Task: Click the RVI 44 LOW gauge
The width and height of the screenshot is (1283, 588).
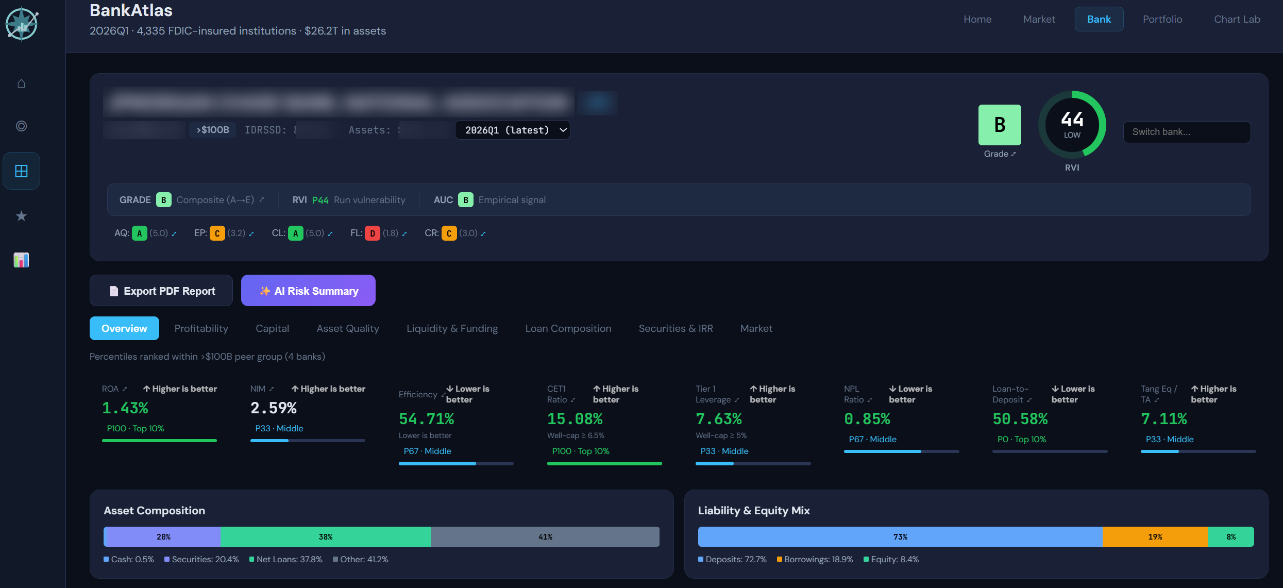Action: 1072,125
